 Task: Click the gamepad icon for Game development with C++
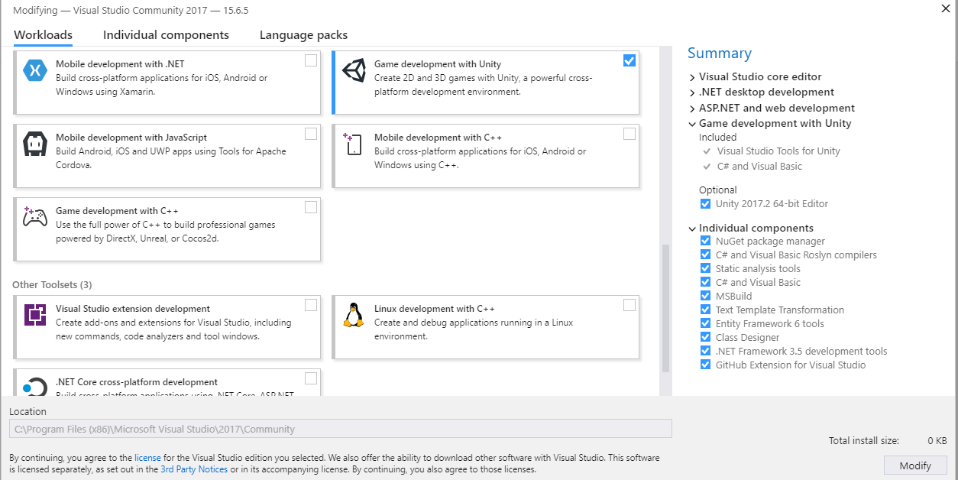35,217
